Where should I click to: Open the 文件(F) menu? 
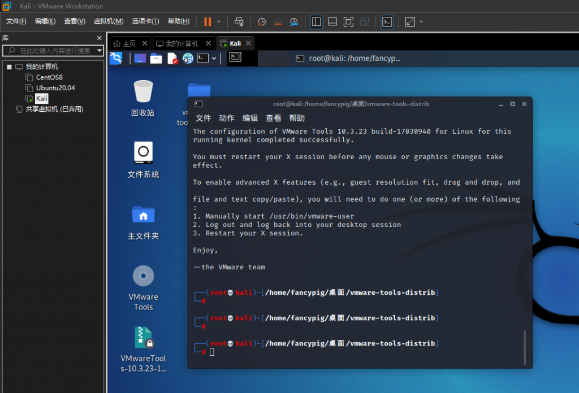(16, 21)
